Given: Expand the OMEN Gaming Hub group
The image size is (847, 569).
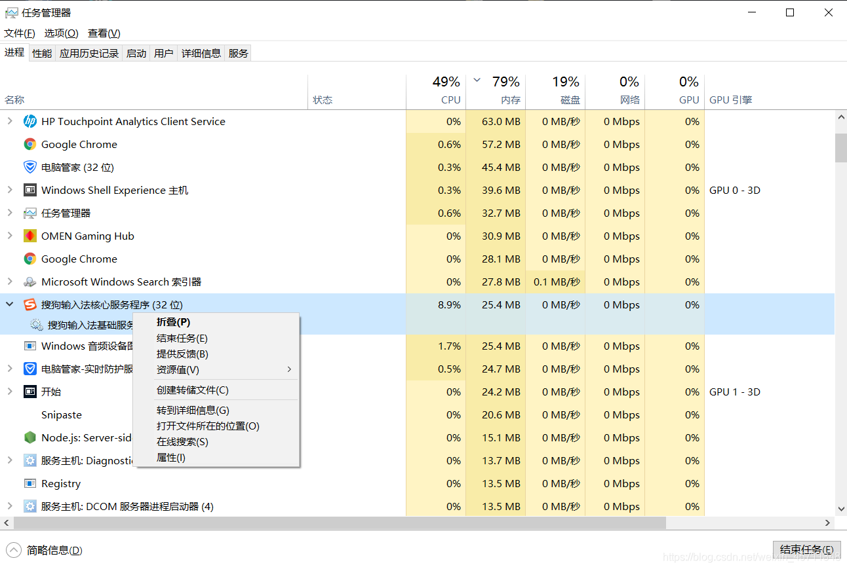Looking at the screenshot, I should [x=9, y=236].
